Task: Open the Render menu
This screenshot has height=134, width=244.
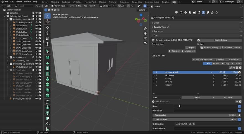Action: [x=19, y=2]
